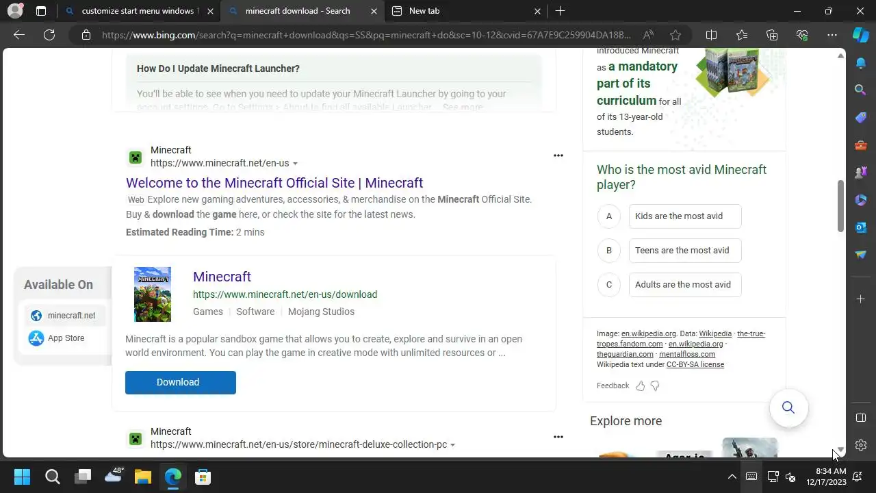Image resolution: width=876 pixels, height=493 pixels.
Task: Give thumbs down feedback
Action: (655, 386)
